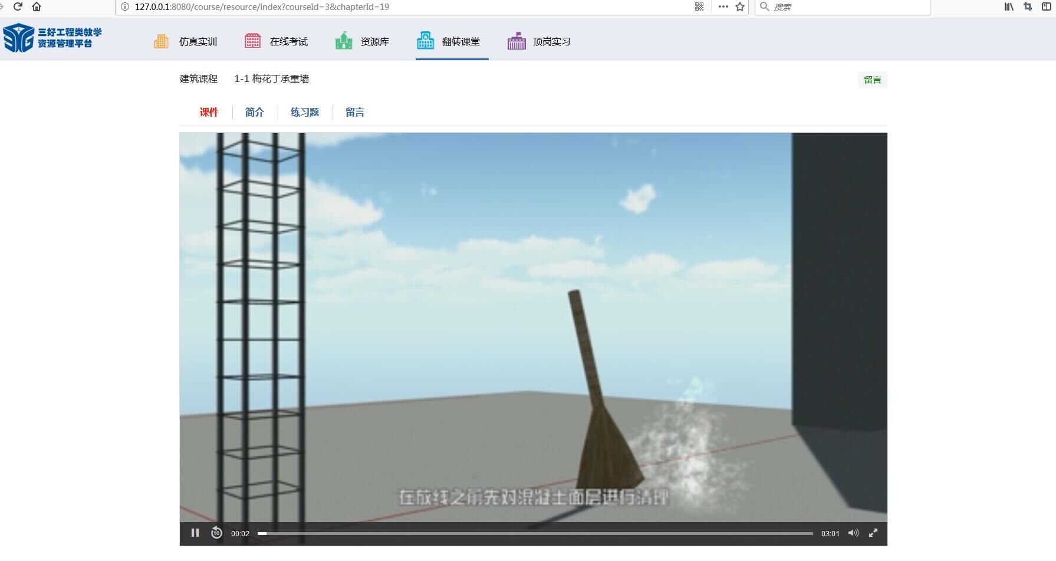The image size is (1056, 561).
Task: Click the 建筑课程 breadcrumb link
Action: (x=199, y=79)
